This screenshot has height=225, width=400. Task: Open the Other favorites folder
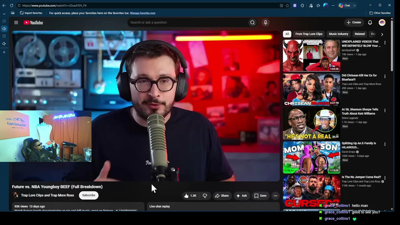[380, 13]
